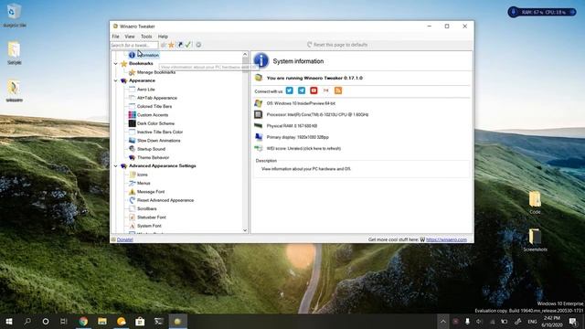Open the https://winaero.com link
The width and height of the screenshot is (585, 329).
point(446,239)
